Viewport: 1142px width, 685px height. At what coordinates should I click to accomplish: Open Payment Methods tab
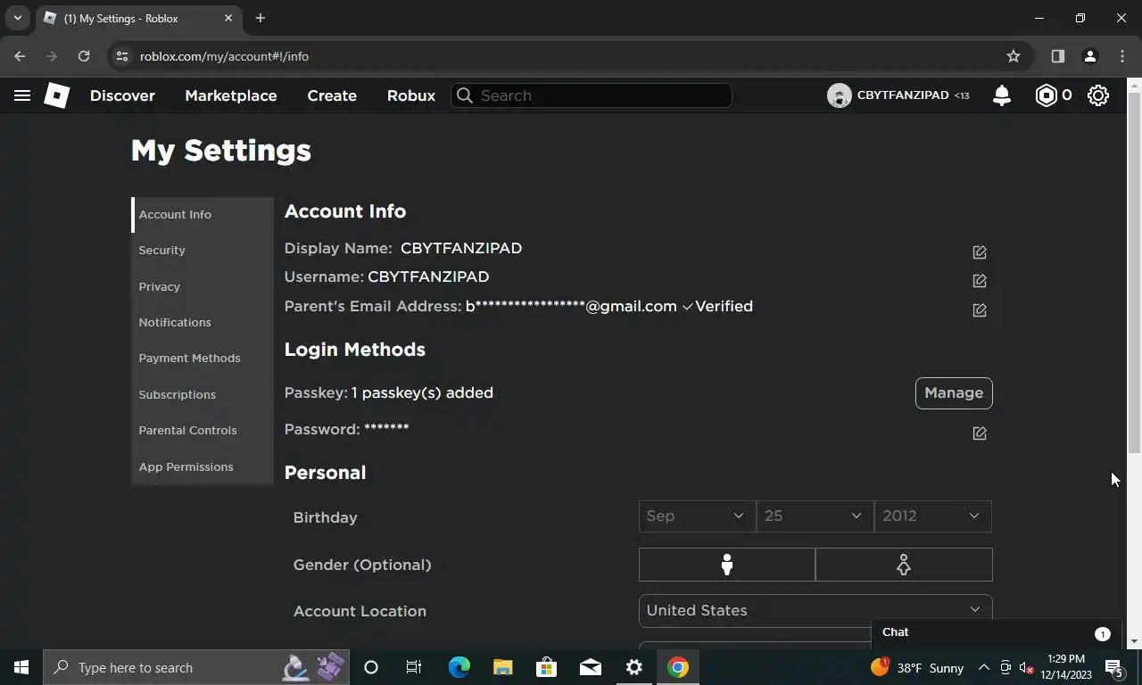(x=203, y=358)
